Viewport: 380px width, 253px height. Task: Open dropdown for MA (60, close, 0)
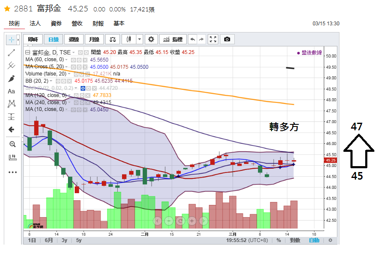(x=66, y=59)
